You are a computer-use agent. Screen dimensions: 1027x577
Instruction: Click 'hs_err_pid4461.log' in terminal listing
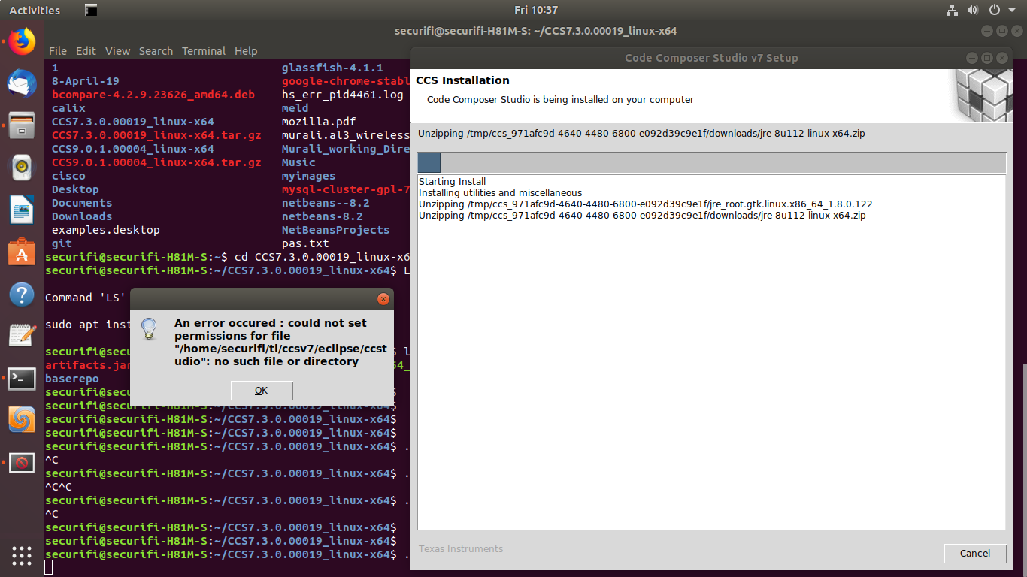click(x=343, y=95)
